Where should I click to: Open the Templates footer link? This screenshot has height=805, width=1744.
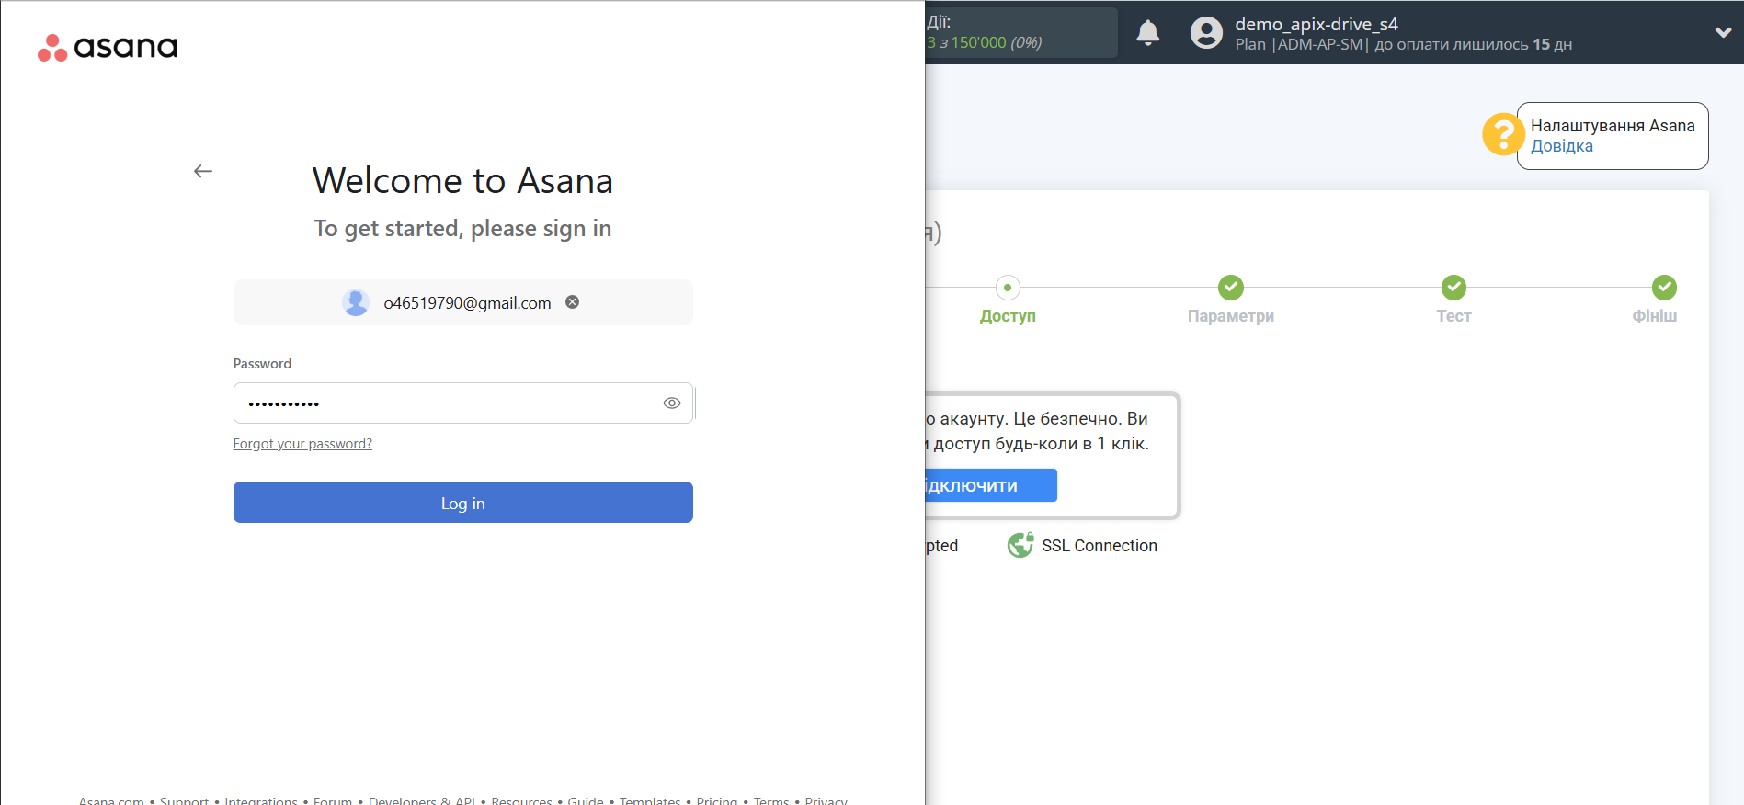tap(650, 799)
